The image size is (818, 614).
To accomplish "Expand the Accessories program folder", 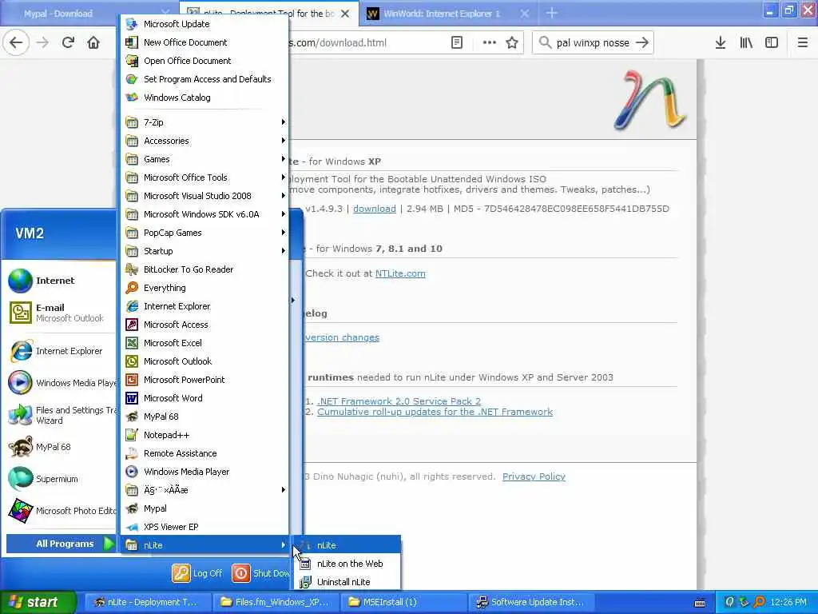I will (204, 141).
